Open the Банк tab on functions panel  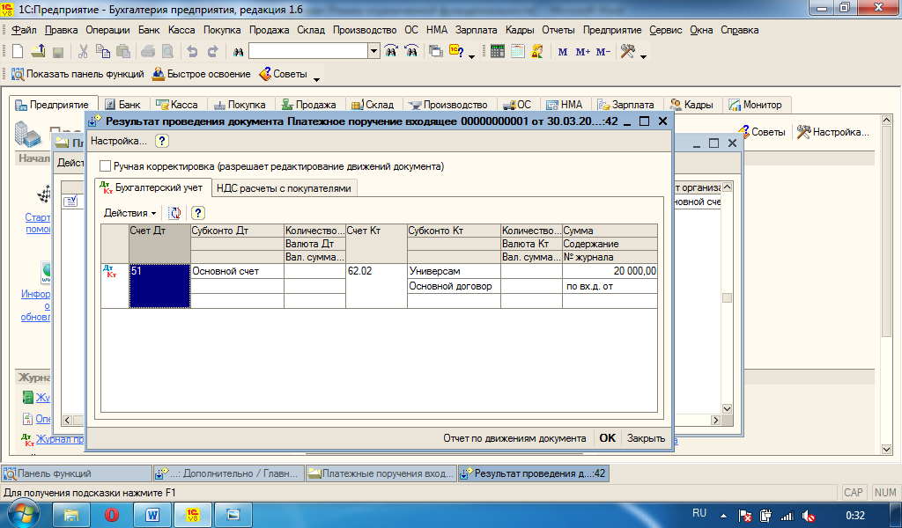[x=122, y=105]
